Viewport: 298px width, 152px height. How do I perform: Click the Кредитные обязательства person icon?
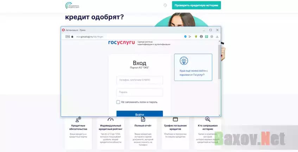tap(78, 119)
